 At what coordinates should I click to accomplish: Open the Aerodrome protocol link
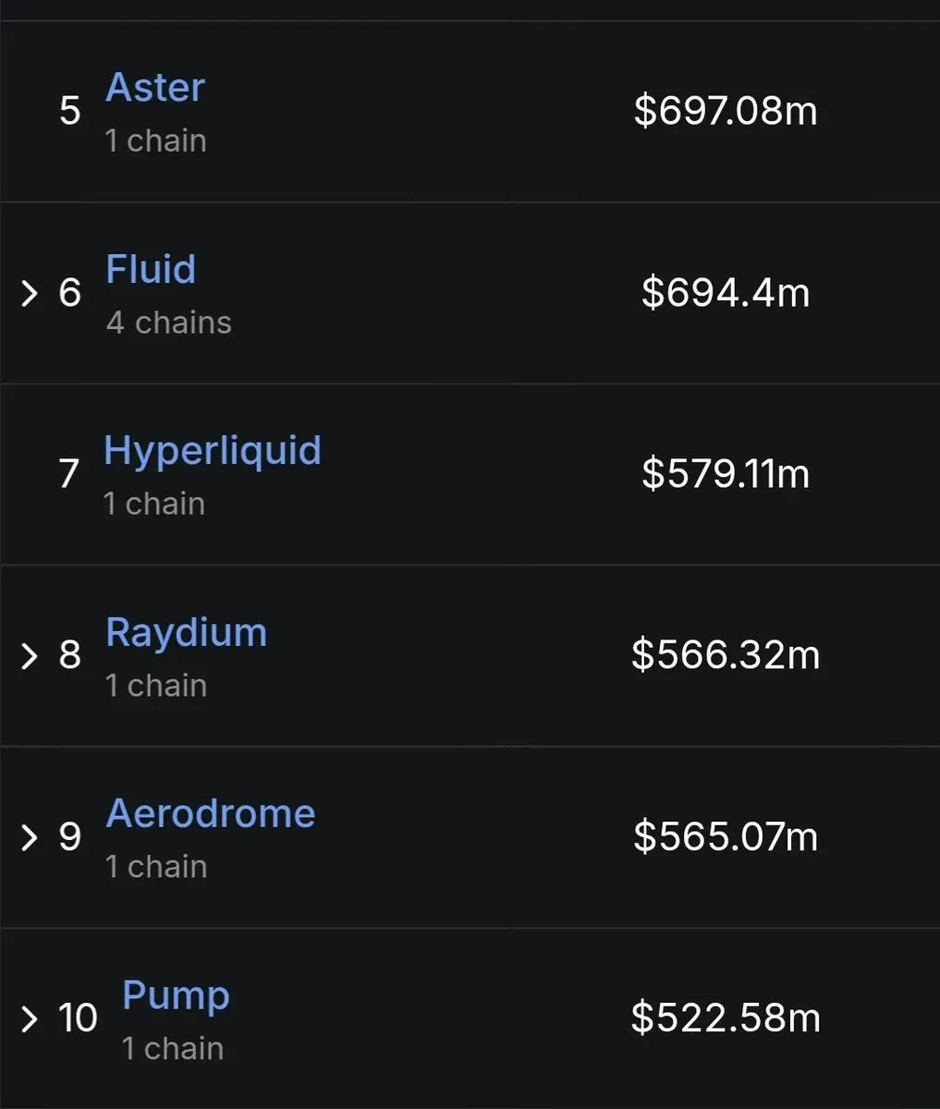(211, 813)
